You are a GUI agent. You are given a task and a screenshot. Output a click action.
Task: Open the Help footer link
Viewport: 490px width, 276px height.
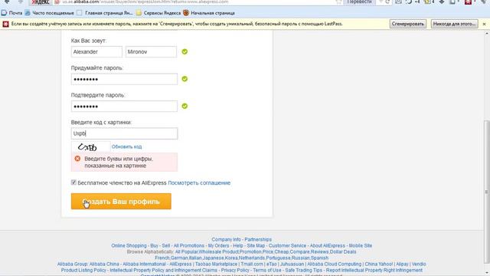tap(238, 246)
